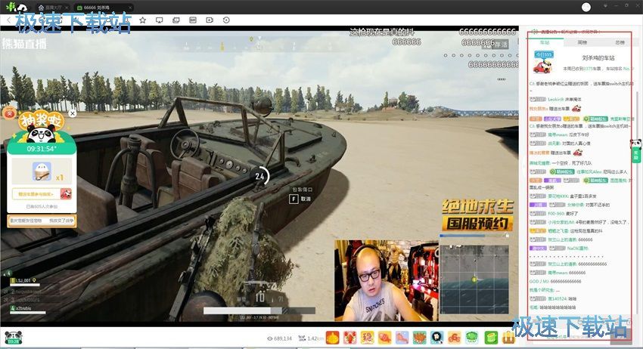The image size is (643, 349).
Task: Toggle the danmaku subtitle icon in the toolbar
Action: tap(193, 20)
